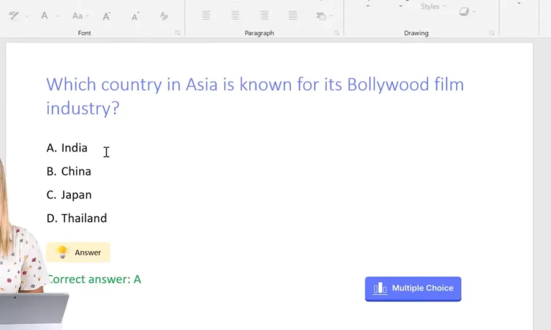The width and height of the screenshot is (551, 330).
Task: Increase the font size
Action: point(107,16)
